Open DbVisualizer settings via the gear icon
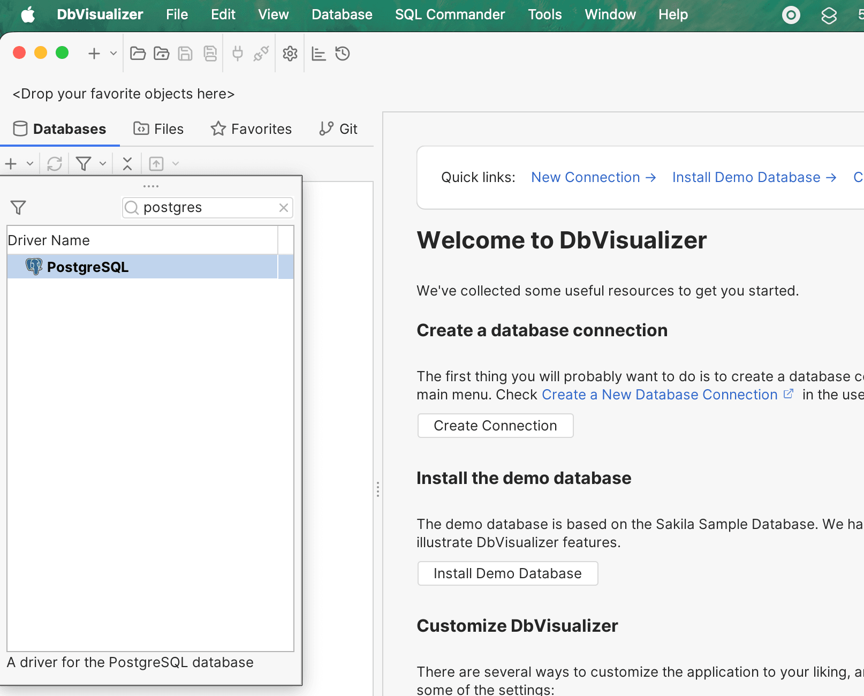The height and width of the screenshot is (696, 864). click(290, 54)
